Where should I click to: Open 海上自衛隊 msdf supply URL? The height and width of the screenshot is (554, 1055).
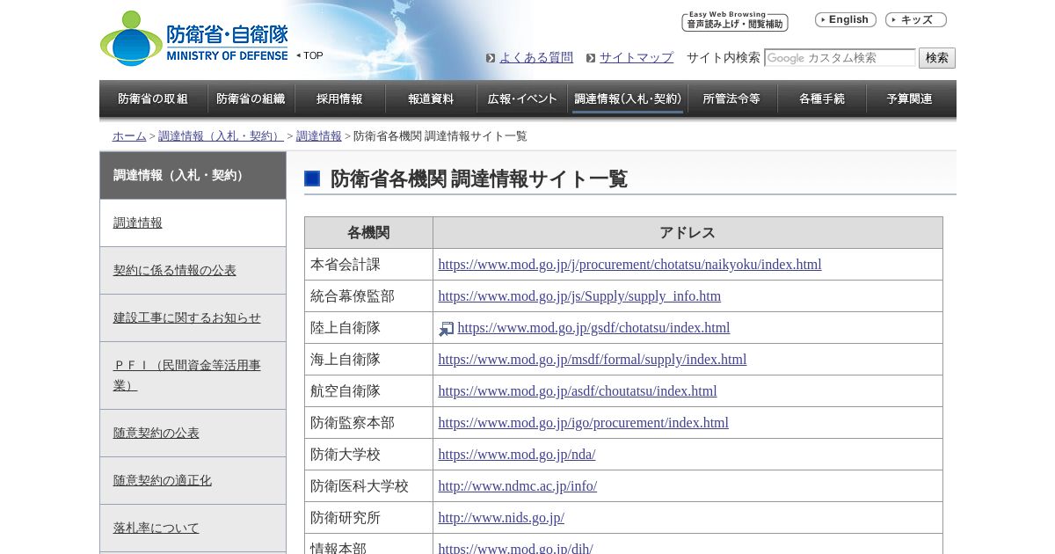(593, 360)
